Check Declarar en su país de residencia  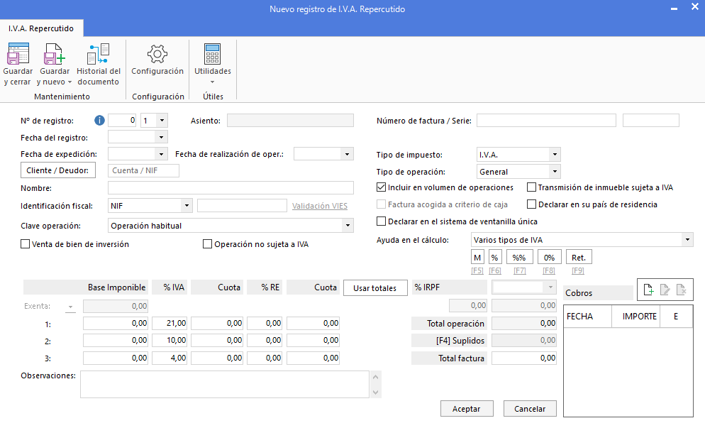pos(531,204)
